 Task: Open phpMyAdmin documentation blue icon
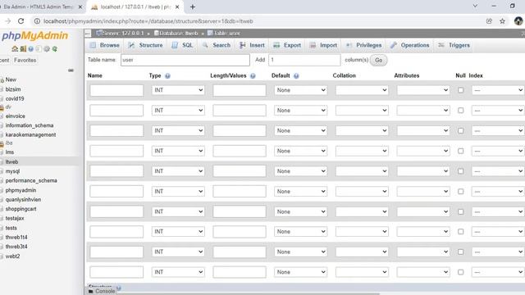[31, 49]
